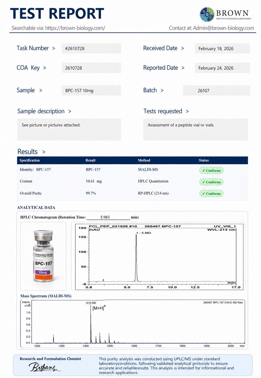Click the Conforms badge for Identity row
This screenshot has height=378, width=261.
211,171
